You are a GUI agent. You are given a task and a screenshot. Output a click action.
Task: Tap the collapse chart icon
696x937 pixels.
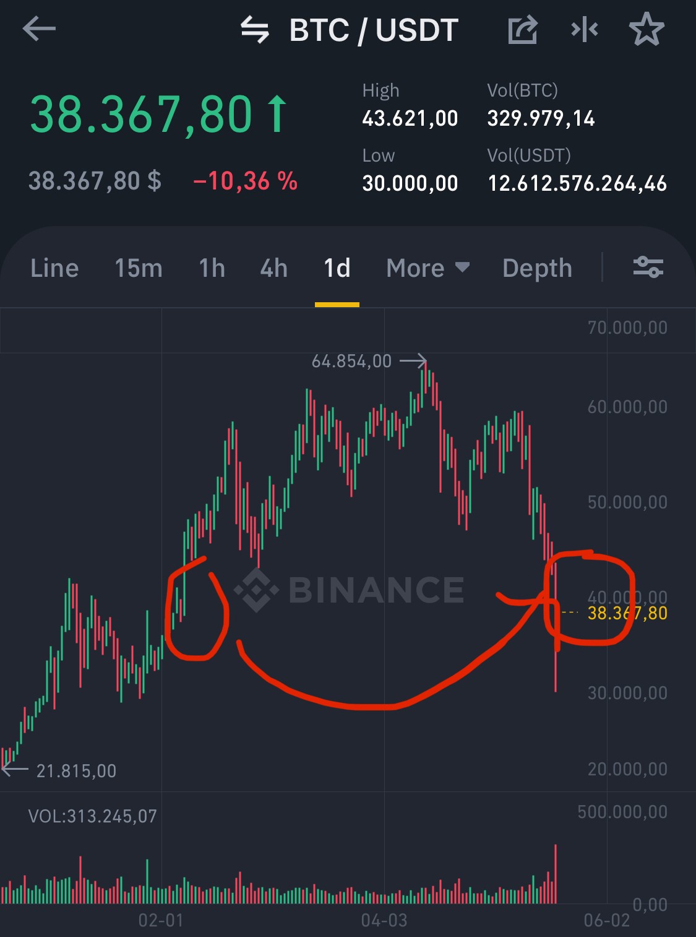click(585, 29)
